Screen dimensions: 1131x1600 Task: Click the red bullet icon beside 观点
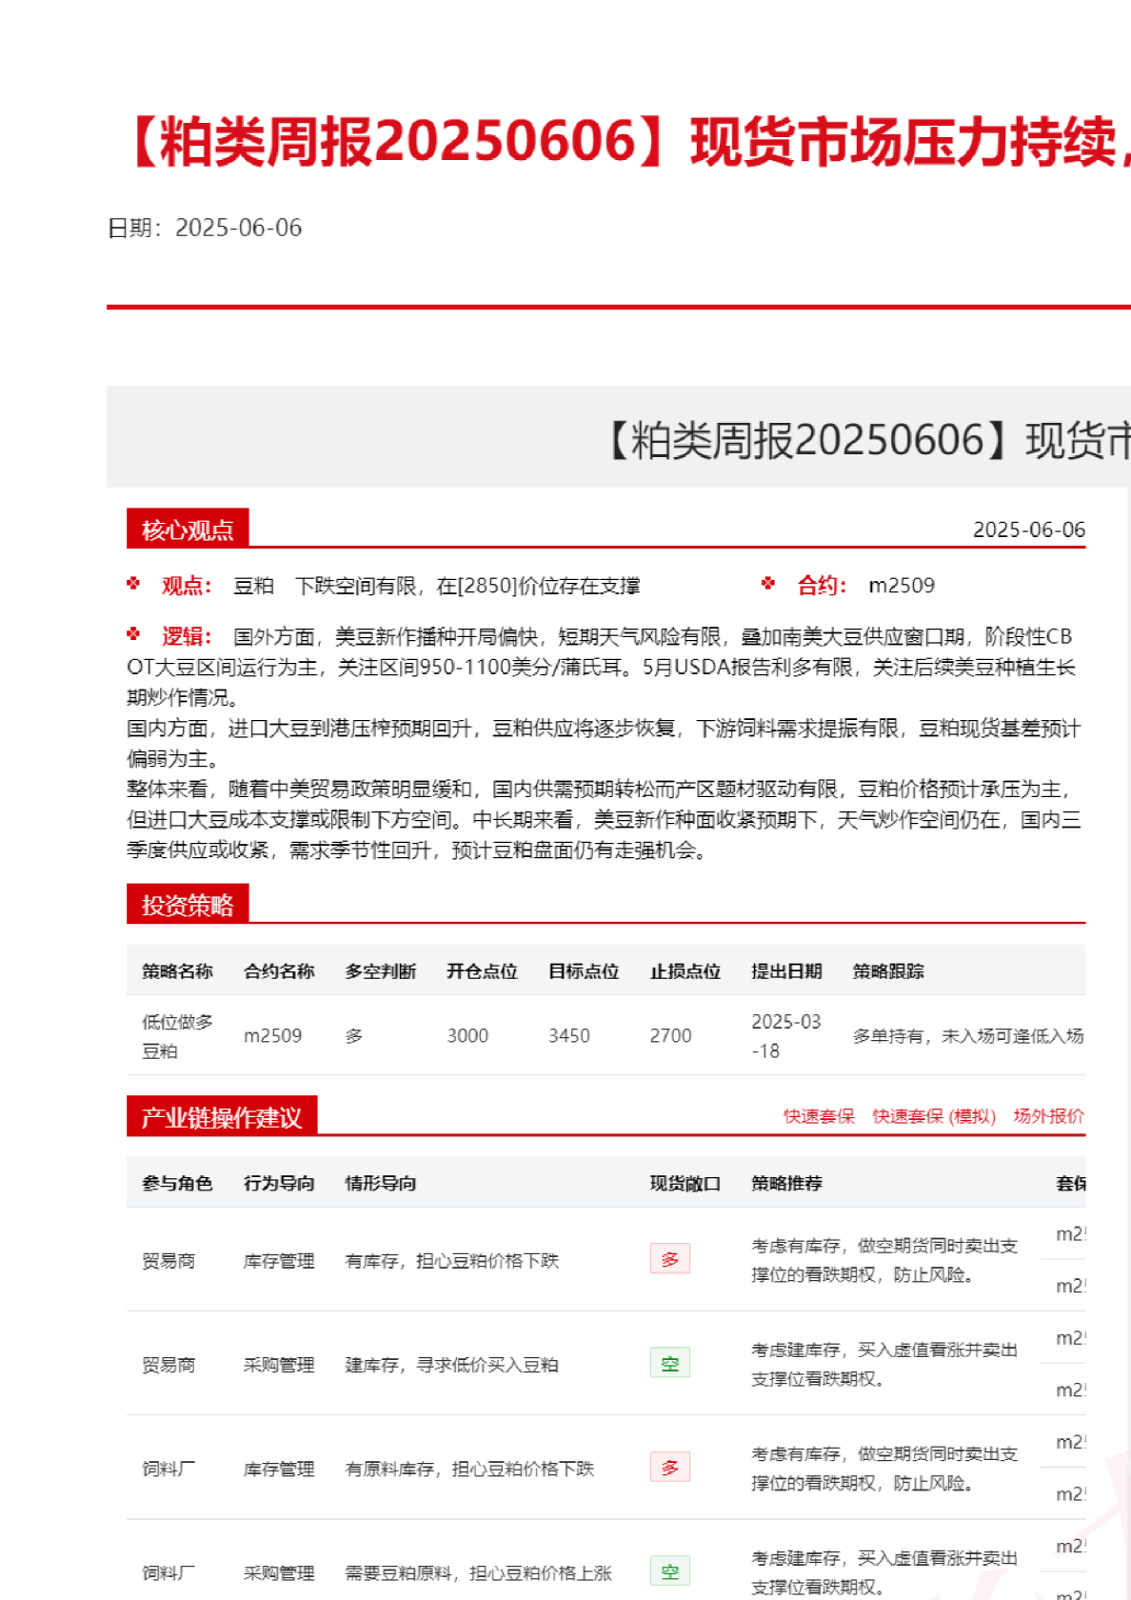133,584
